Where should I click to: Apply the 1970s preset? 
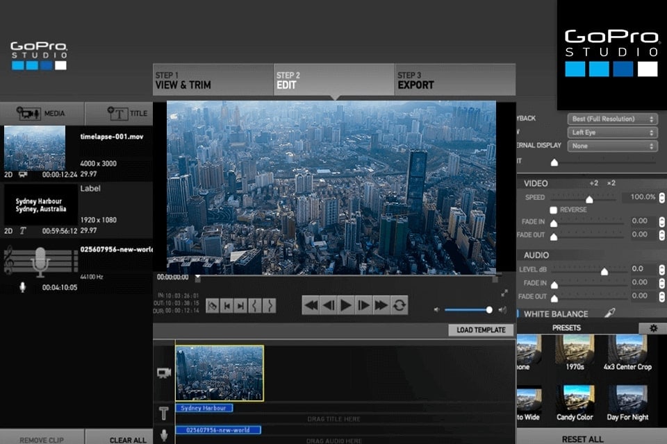coord(575,352)
